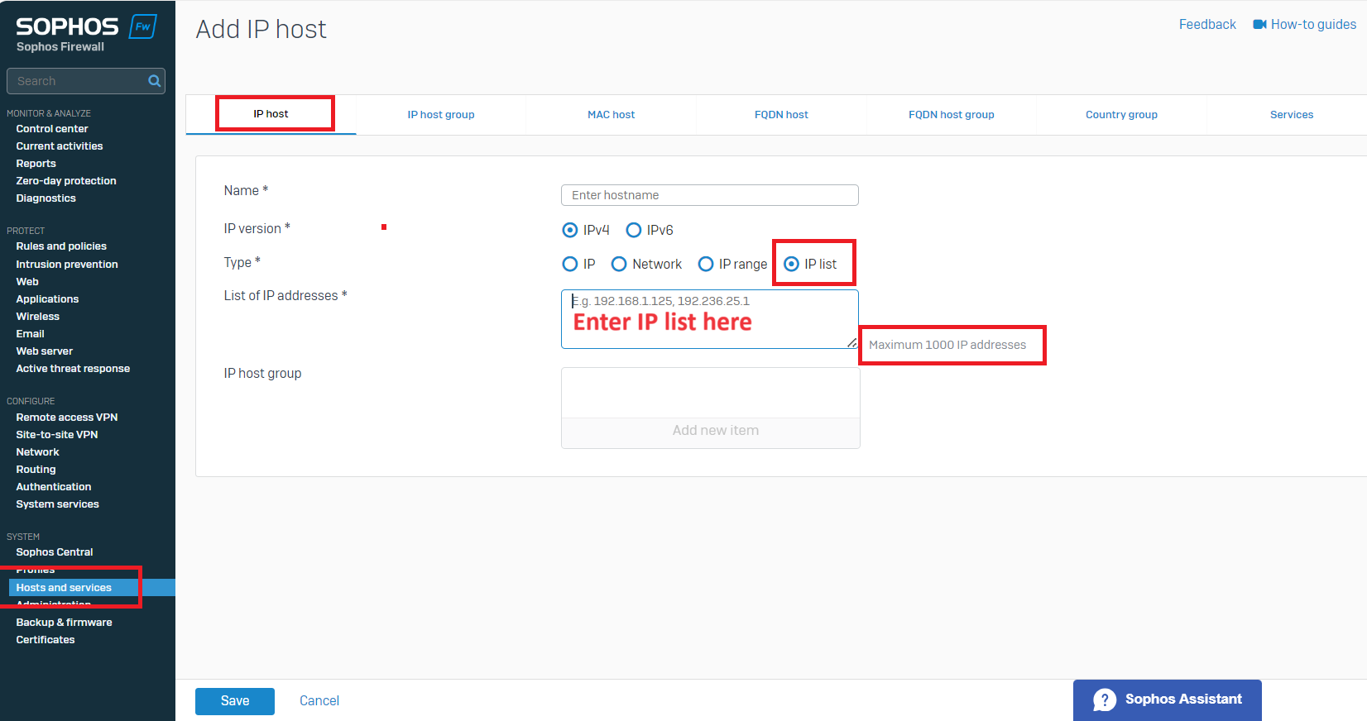This screenshot has width=1367, height=721.
Task: Open Current activities in the sidebar
Action: tap(60, 146)
